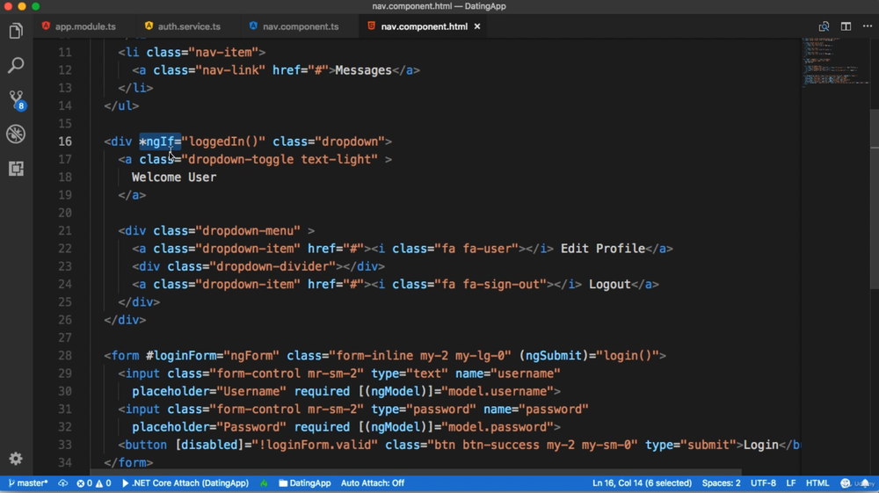Open the More Actions ellipsis menu
The image size is (879, 493).
868,26
